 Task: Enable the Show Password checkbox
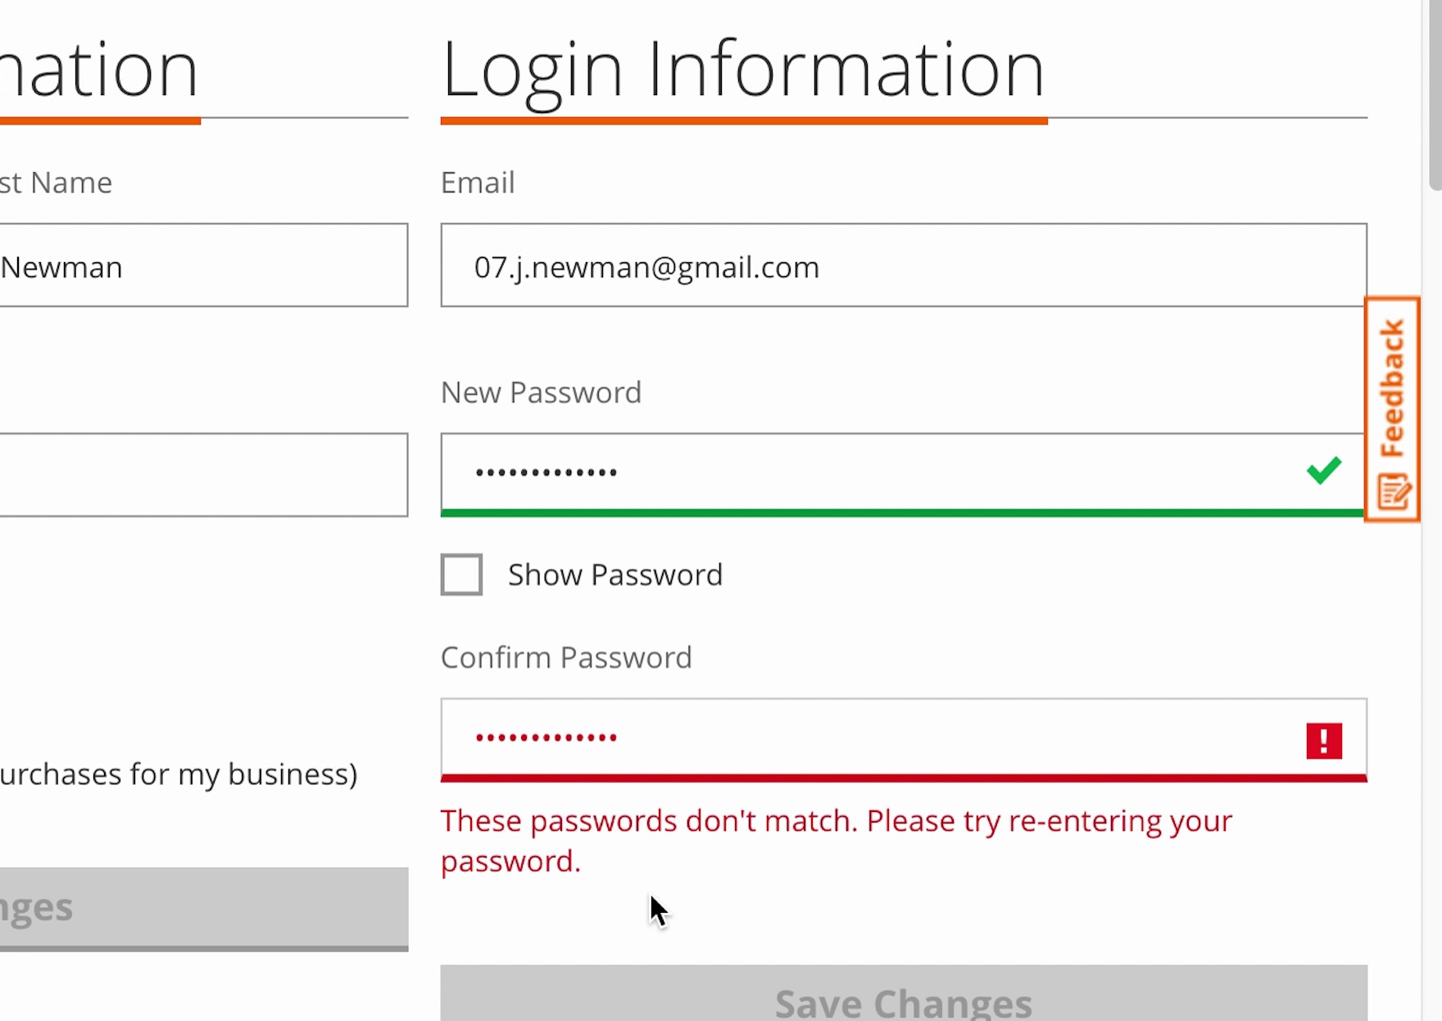coord(461,574)
